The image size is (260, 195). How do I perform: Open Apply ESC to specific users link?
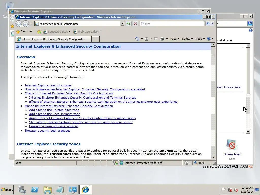83,118
